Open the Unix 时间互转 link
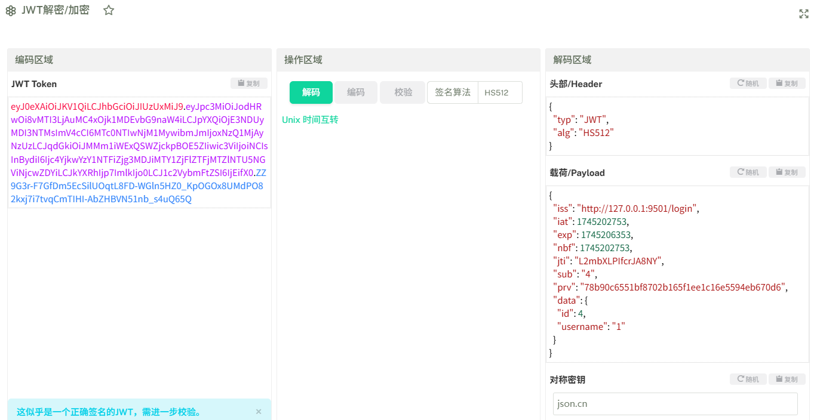This screenshot has height=420, width=817. 310,120
